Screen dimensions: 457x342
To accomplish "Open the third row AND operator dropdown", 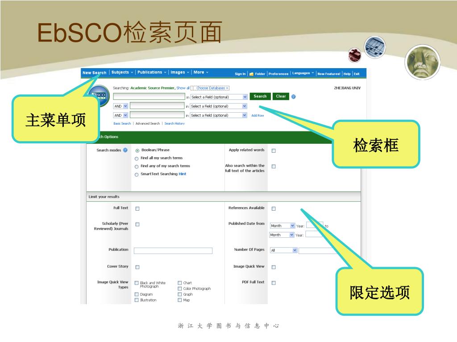I will 120,115.
